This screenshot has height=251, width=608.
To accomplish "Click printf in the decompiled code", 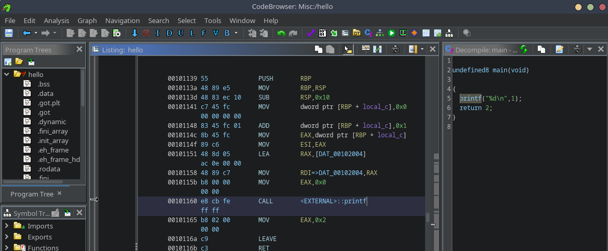I will 471,99.
